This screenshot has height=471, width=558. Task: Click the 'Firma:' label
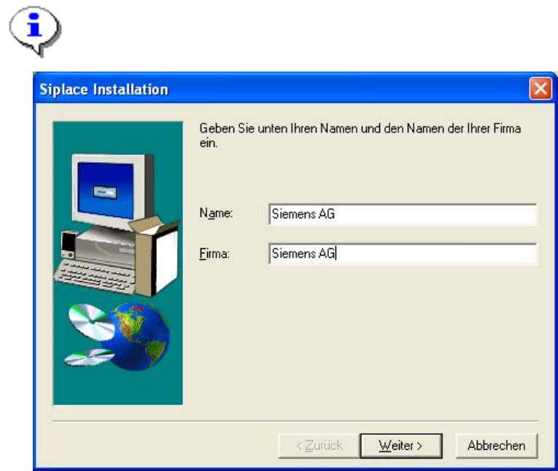click(214, 253)
